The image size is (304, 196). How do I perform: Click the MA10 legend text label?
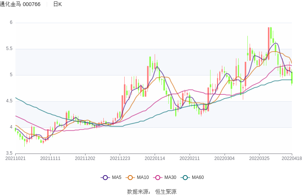tap(143, 177)
